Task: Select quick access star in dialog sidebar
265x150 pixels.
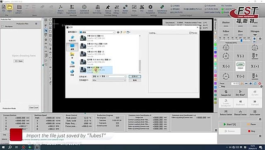Action: (72, 39)
